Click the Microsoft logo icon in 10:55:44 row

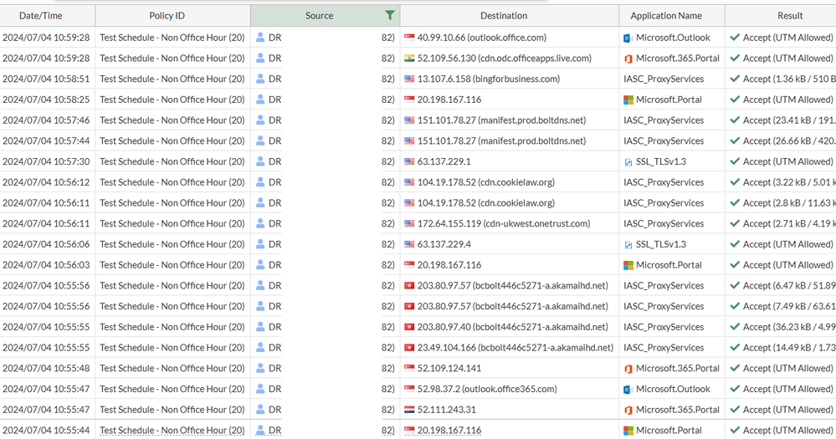628,431
